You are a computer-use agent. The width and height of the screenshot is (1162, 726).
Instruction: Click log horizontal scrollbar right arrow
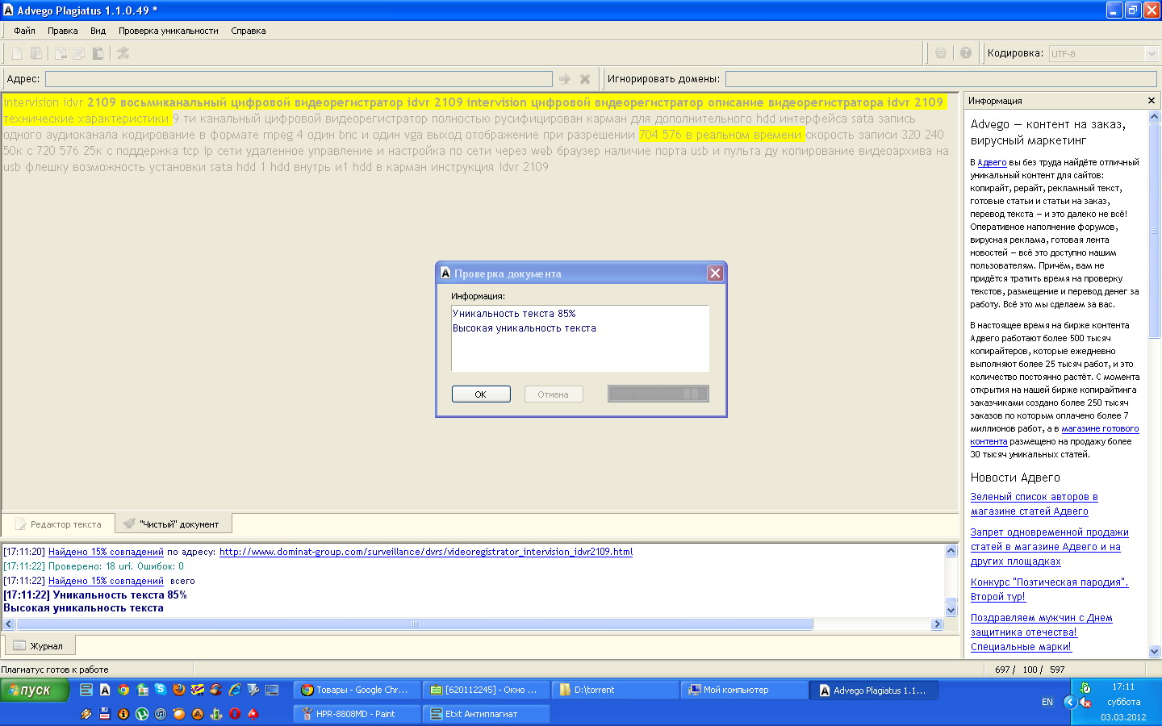point(937,624)
